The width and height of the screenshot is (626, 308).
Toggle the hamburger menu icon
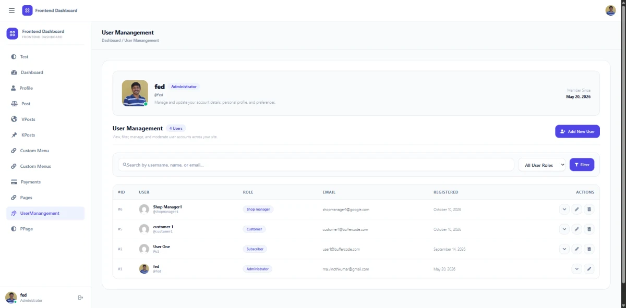(x=11, y=10)
